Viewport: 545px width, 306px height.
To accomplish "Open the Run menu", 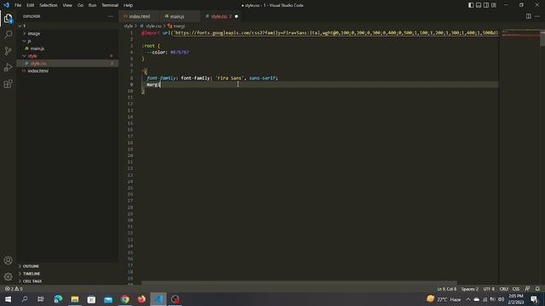I will (x=92, y=5).
